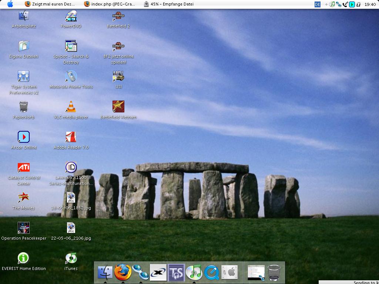379x284 pixels.
Task: Launch QuickTime Player from the dock
Action: coord(212,273)
